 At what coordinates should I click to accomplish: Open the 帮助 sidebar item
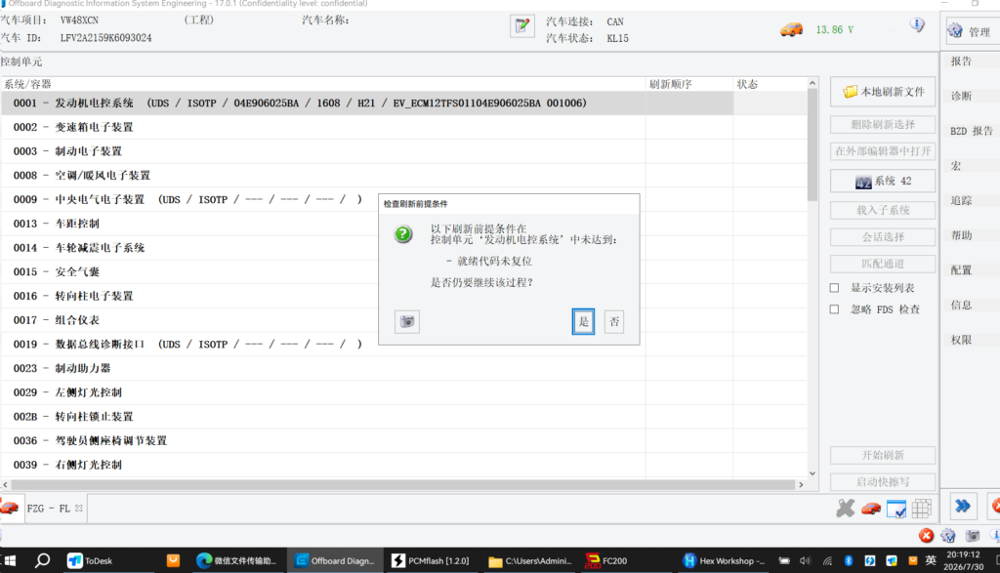[x=961, y=235]
